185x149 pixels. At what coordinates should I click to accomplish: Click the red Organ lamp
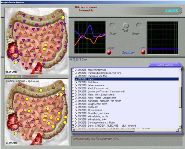point(109,52)
